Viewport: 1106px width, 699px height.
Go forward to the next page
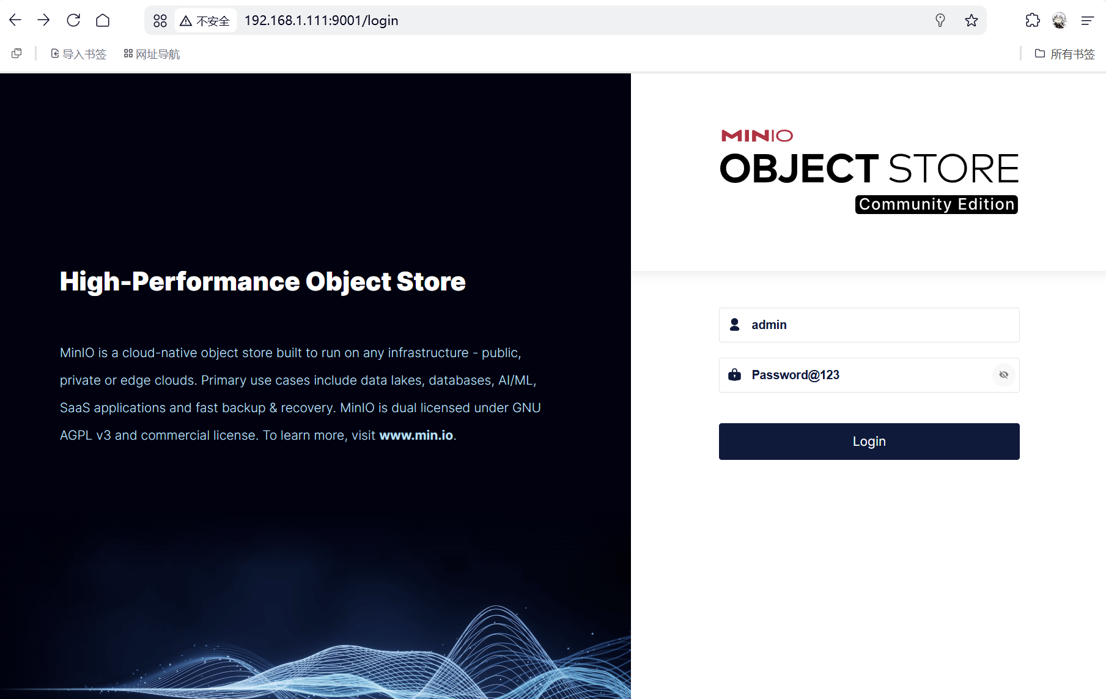(43, 20)
